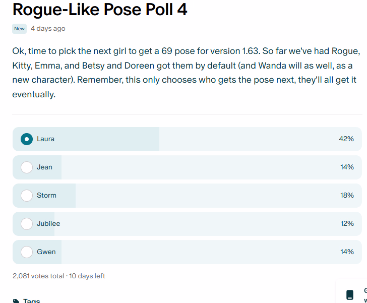367x303 pixels.
Task: Click the filled portion of Laura's bar
Action: [x=86, y=139]
